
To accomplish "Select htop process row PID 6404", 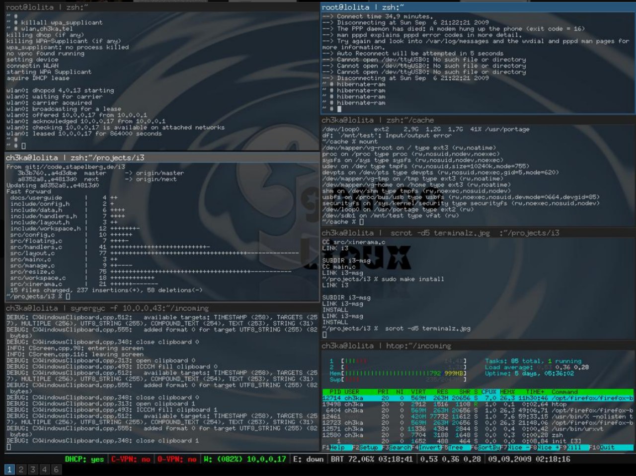I will [x=478, y=410].
